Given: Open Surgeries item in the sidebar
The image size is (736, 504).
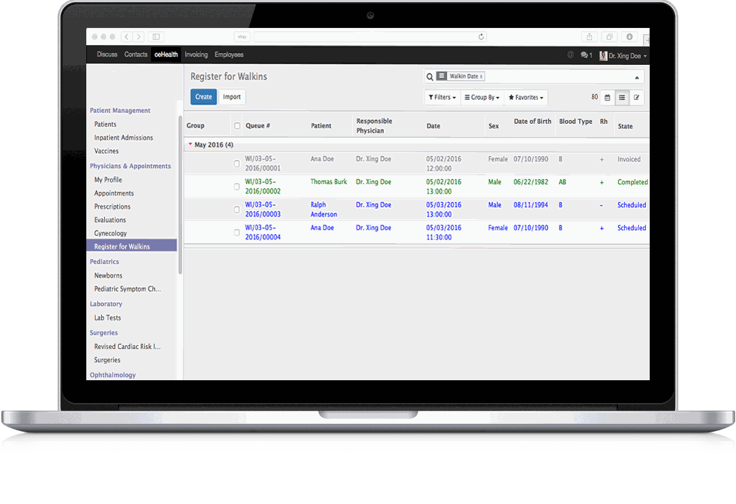Looking at the screenshot, I should tap(107, 361).
